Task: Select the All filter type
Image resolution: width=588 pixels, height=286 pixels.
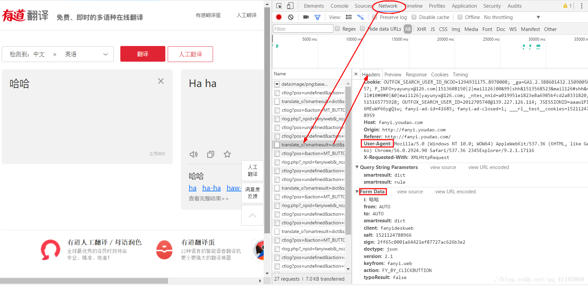Action: click(x=408, y=29)
